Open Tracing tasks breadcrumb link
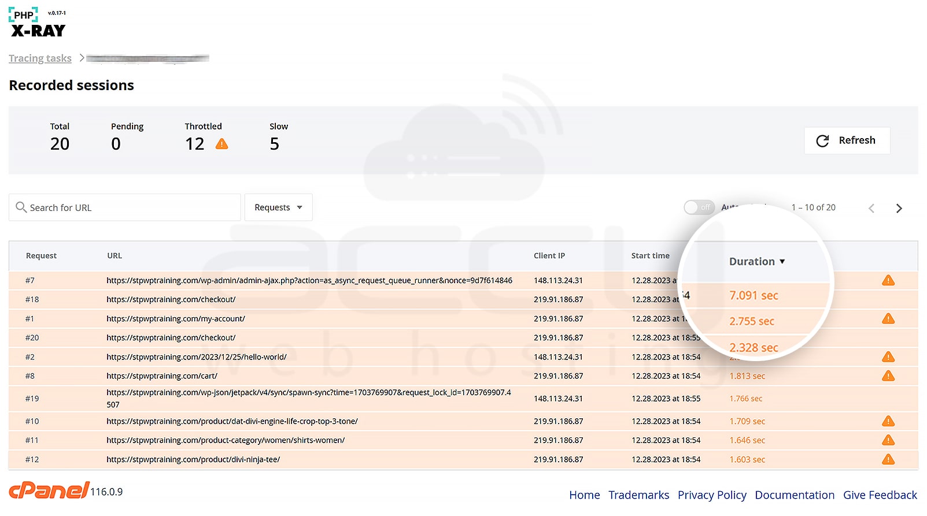The image size is (927, 516). [x=40, y=58]
